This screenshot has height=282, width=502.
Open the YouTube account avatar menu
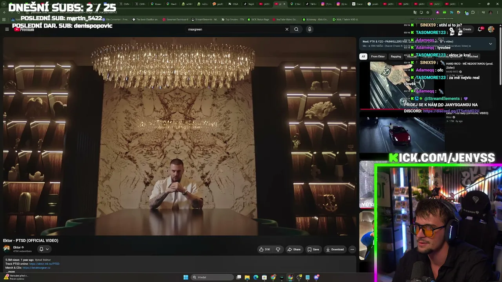click(x=491, y=29)
